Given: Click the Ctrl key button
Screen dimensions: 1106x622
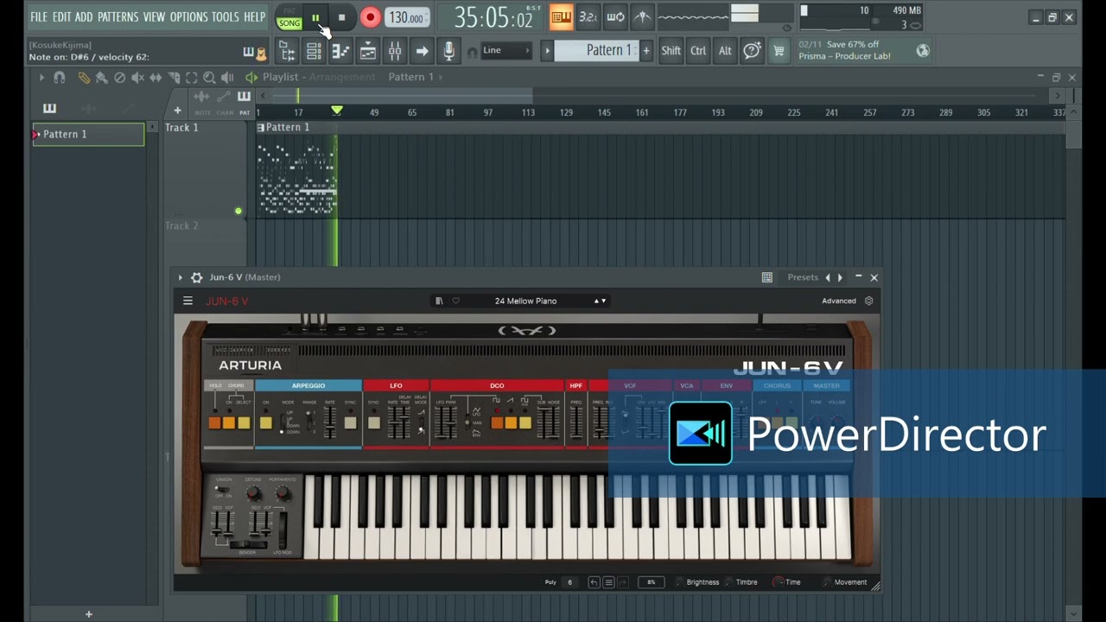Looking at the screenshot, I should click(698, 51).
